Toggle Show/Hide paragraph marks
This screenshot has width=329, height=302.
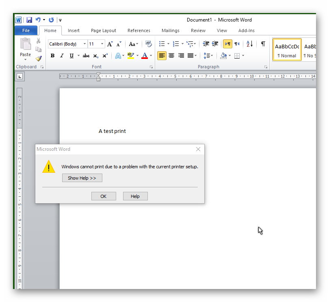click(263, 44)
